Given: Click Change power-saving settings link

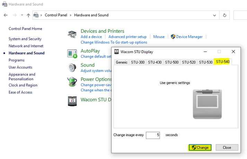Looking at the screenshot, I should point(96,85).
